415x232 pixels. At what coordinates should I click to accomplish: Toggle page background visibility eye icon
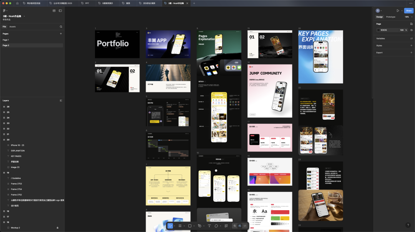coord(412,30)
